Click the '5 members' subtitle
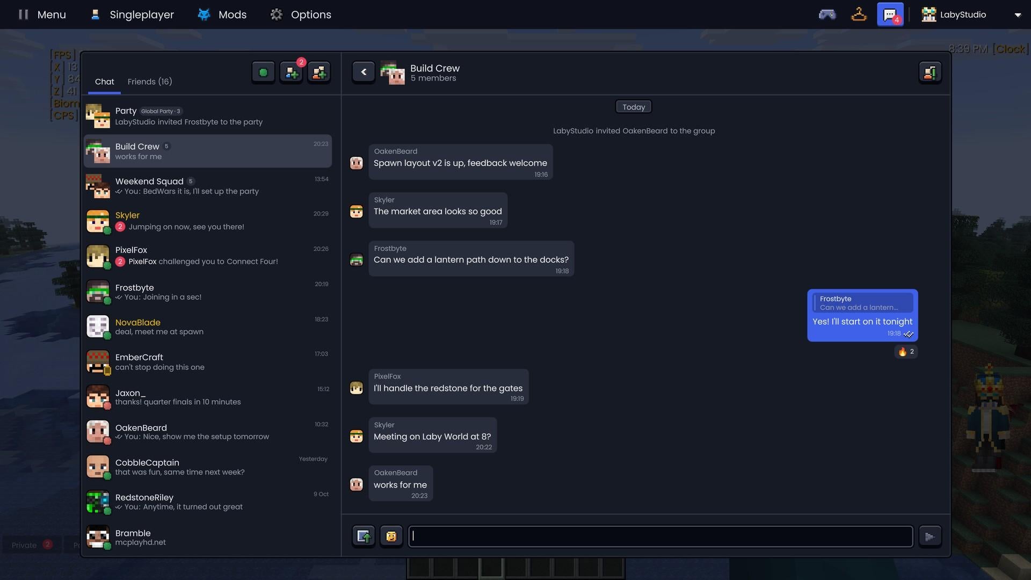1031x580 pixels. click(x=433, y=78)
